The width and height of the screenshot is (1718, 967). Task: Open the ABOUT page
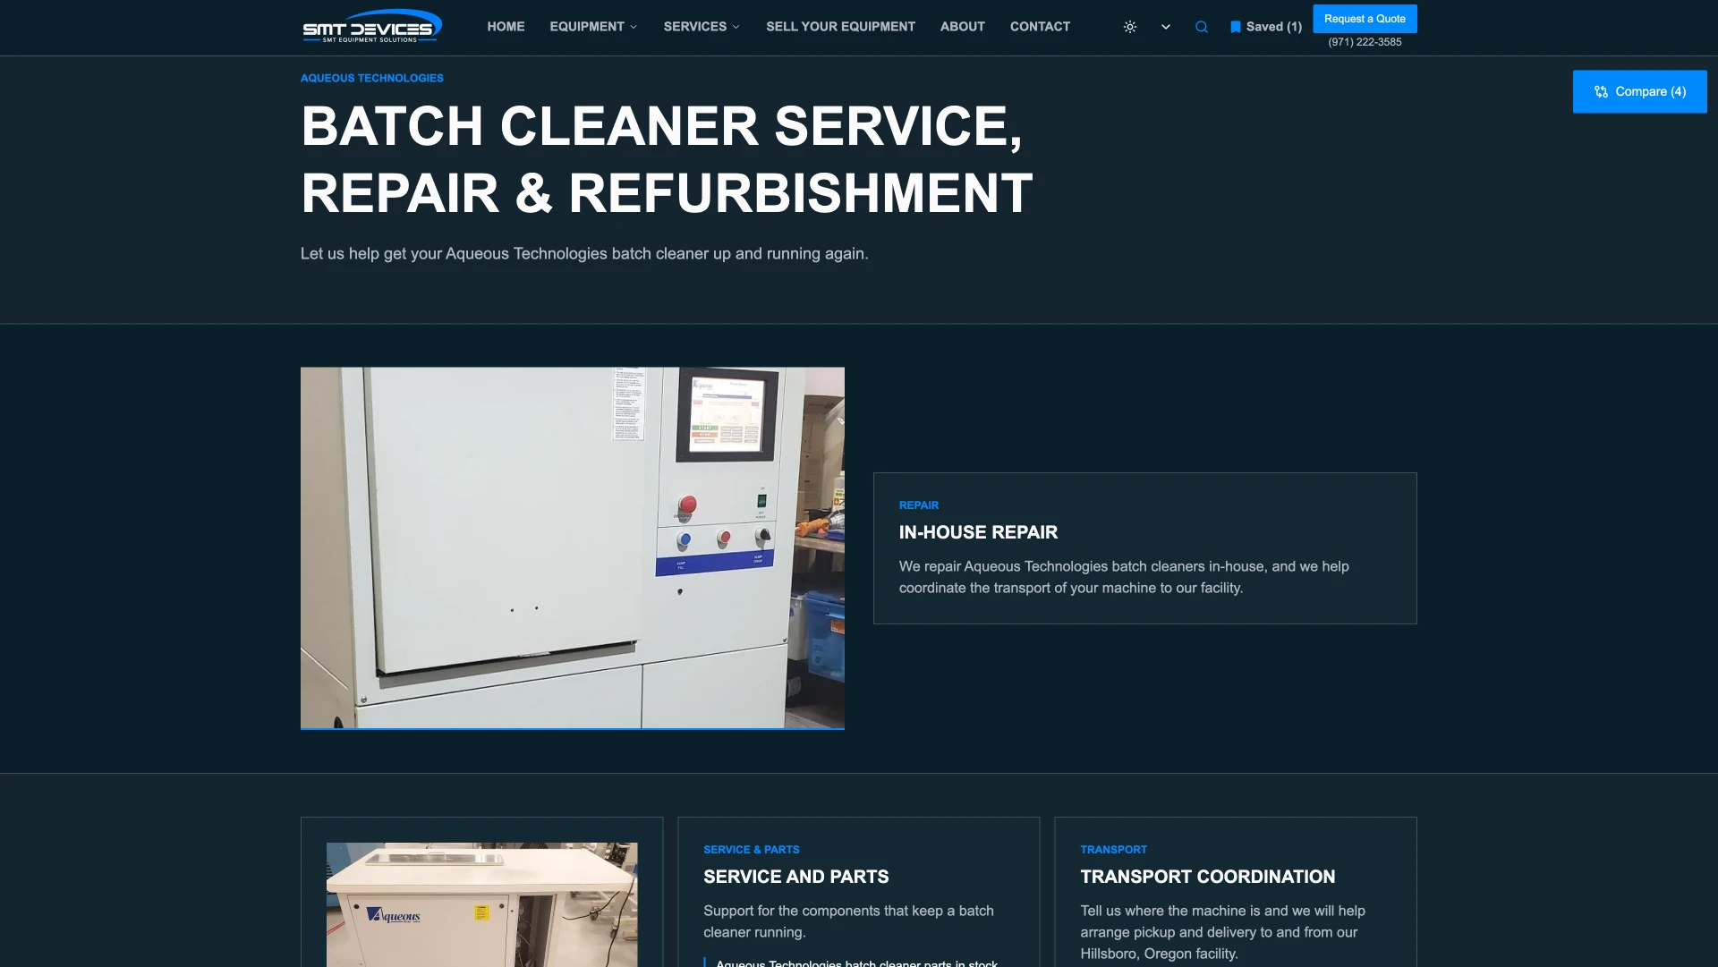963,27
